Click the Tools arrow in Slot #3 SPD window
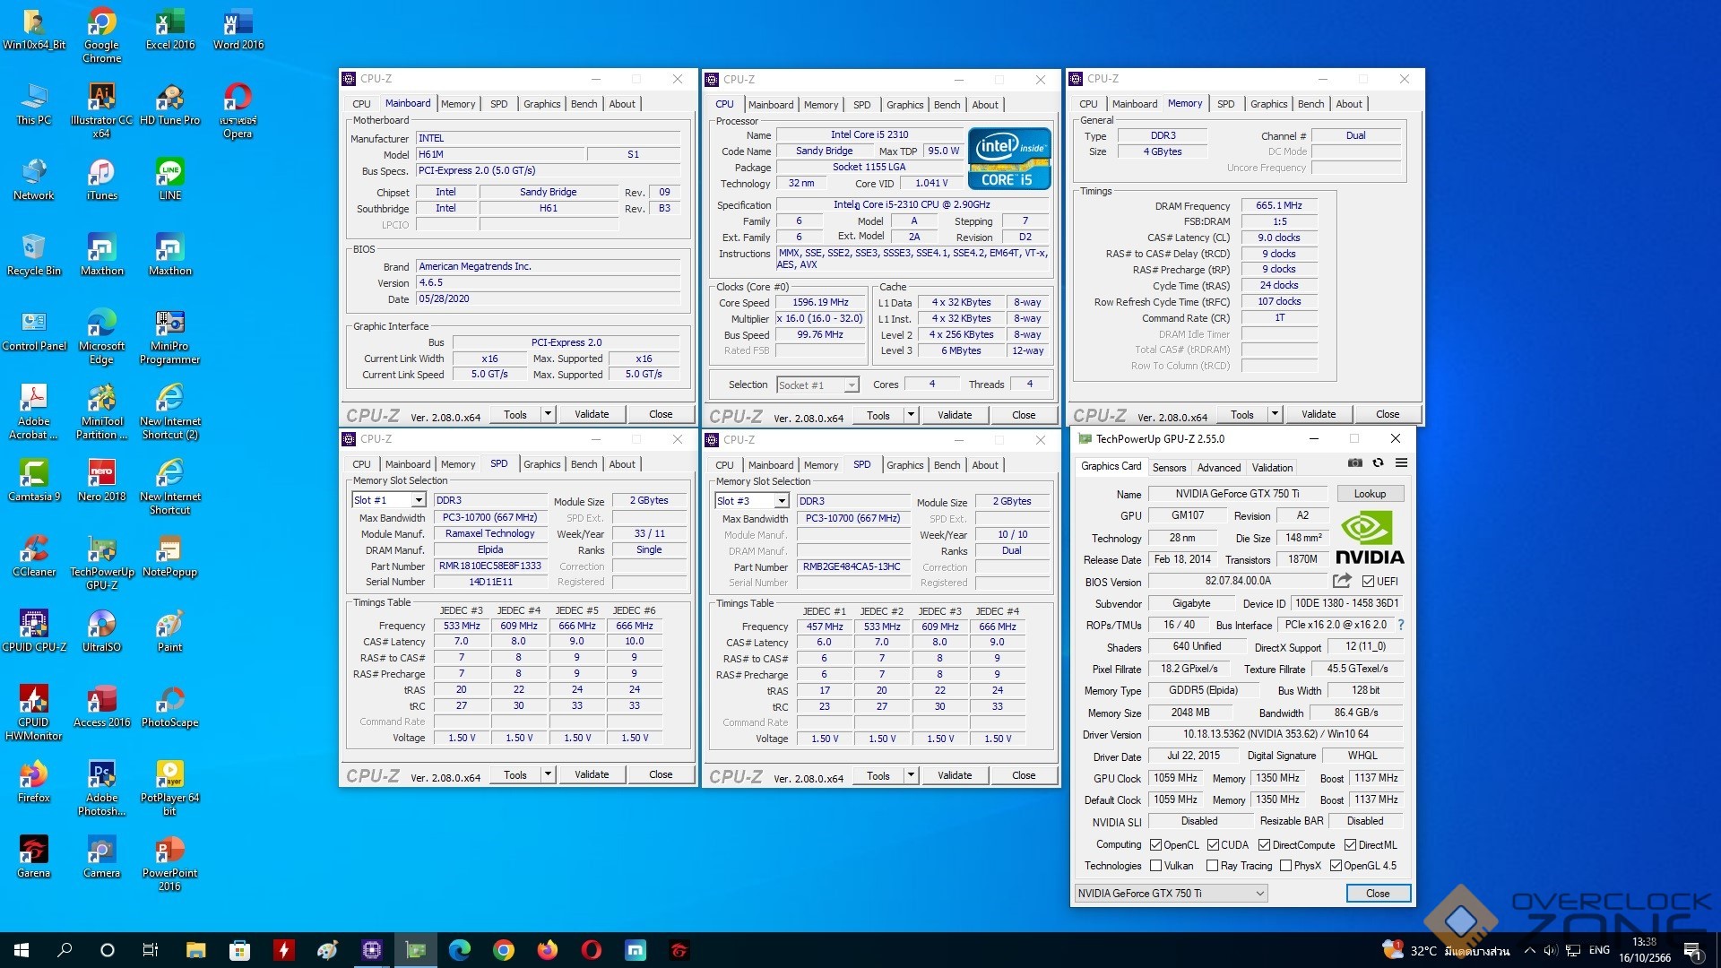The width and height of the screenshot is (1721, 968). pos(911,775)
